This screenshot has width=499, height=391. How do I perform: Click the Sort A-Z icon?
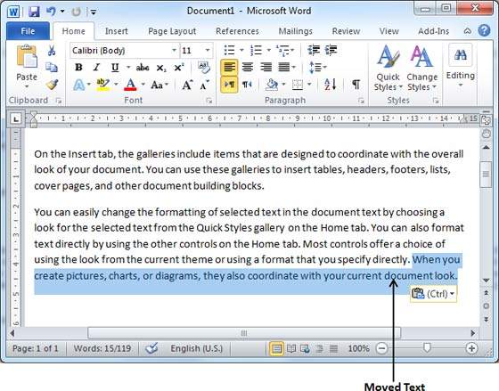(x=330, y=85)
